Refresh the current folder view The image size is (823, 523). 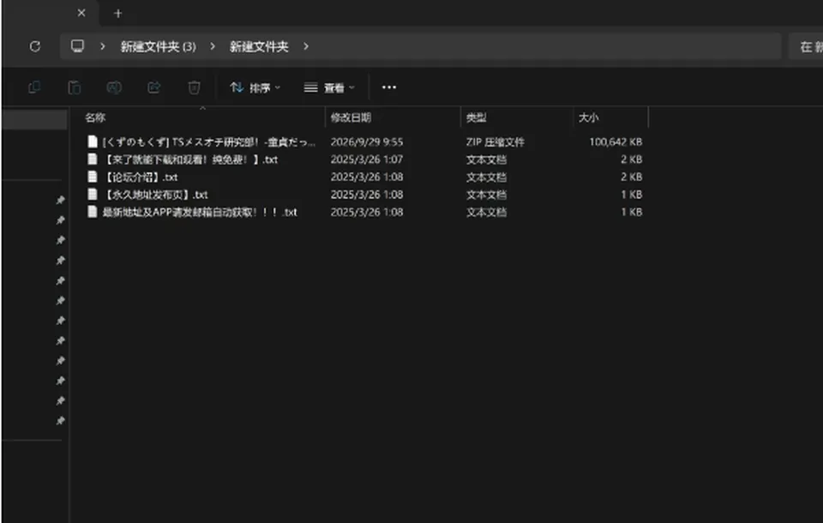(35, 47)
